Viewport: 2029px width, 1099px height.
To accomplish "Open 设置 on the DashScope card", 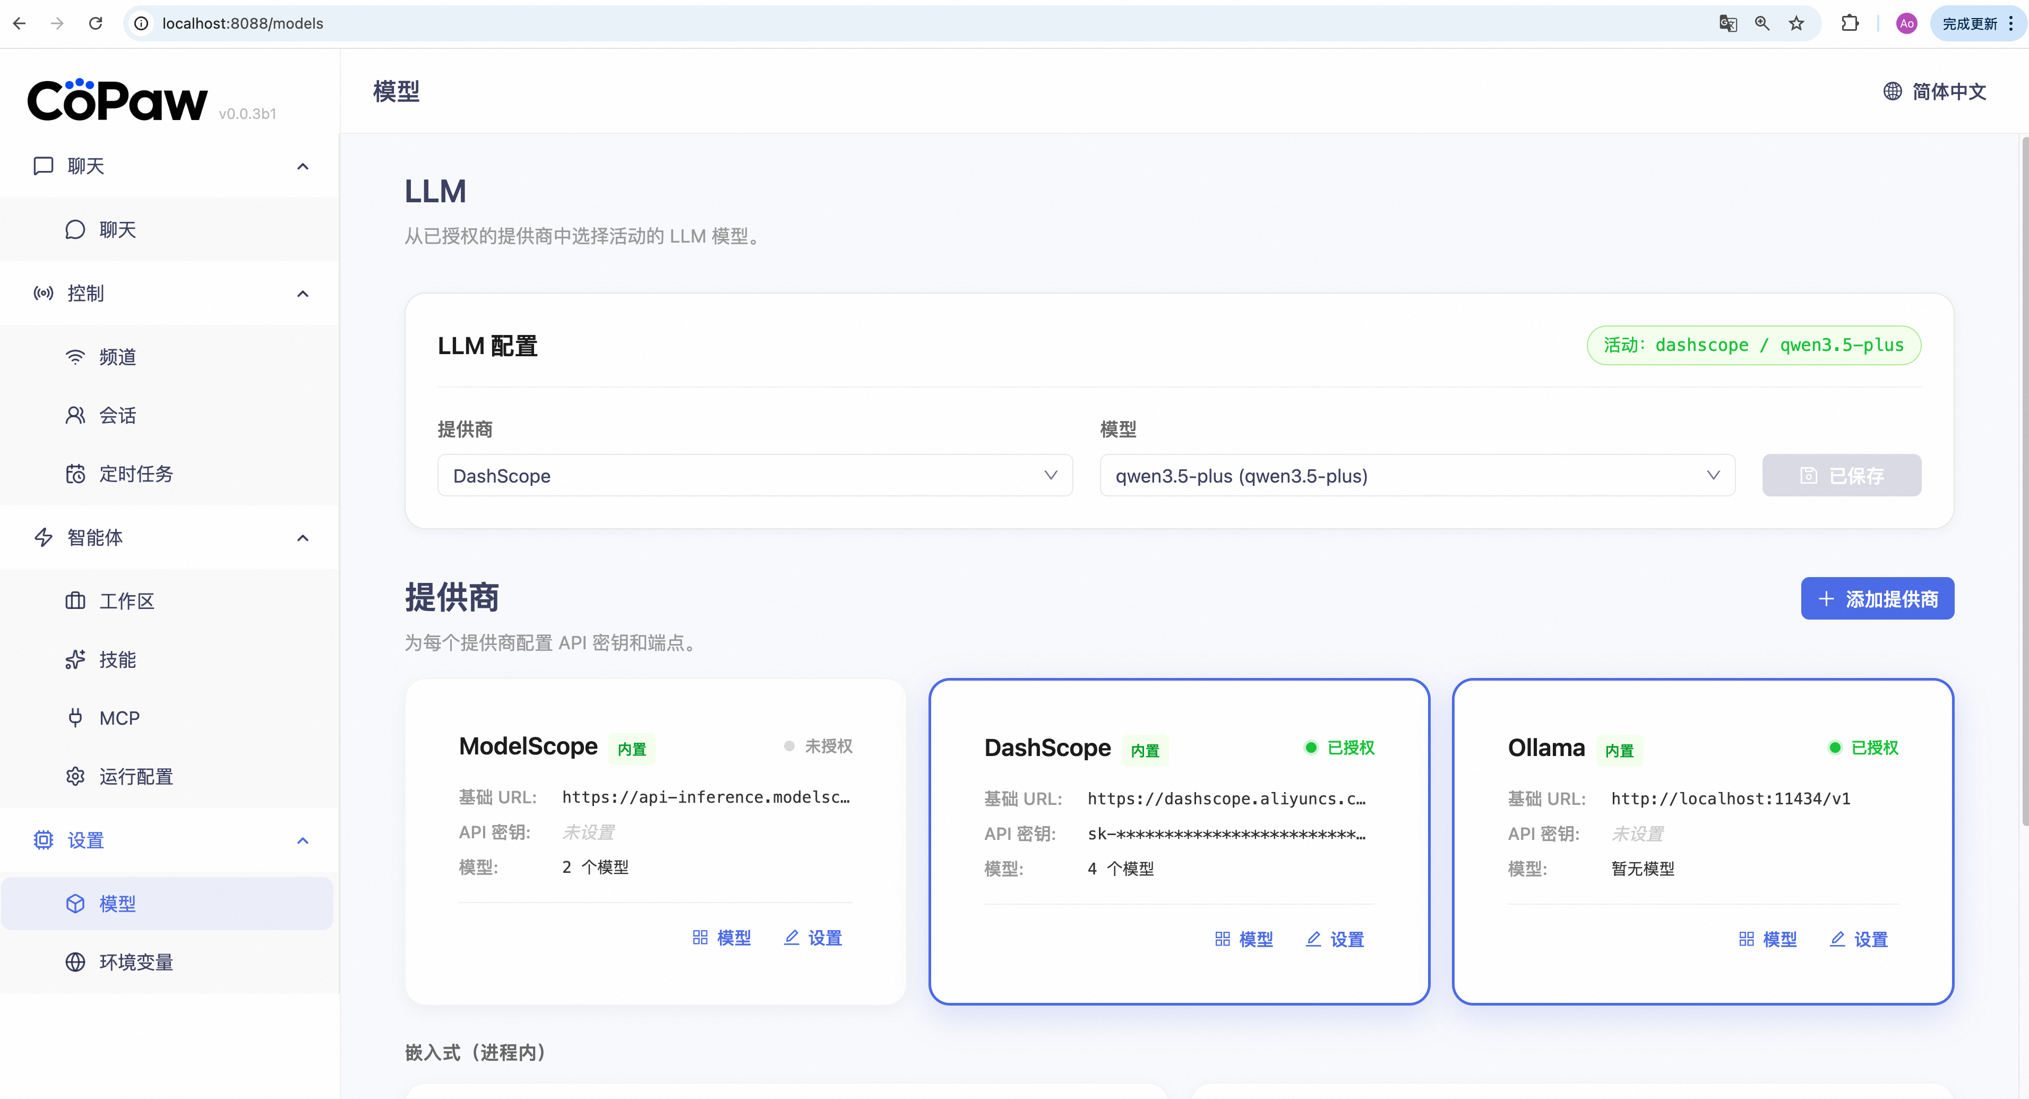I will (x=1335, y=939).
